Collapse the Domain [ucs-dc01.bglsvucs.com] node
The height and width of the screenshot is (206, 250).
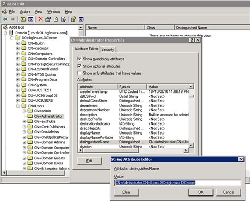(x=5, y=33)
